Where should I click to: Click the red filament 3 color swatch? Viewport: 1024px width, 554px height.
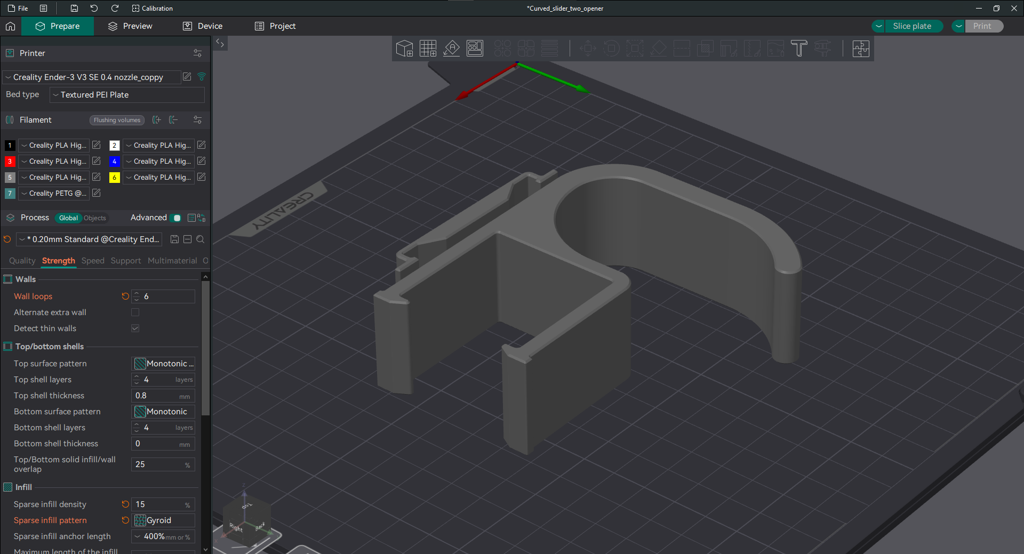click(x=10, y=161)
